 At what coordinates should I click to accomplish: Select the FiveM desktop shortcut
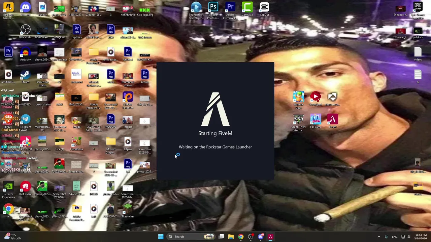[332, 121]
